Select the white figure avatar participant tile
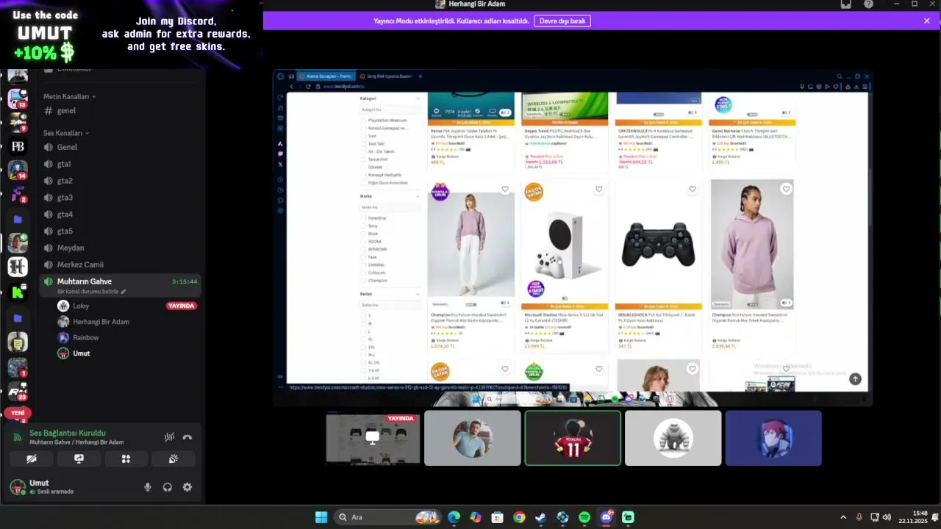Image resolution: width=941 pixels, height=529 pixels. coord(673,438)
